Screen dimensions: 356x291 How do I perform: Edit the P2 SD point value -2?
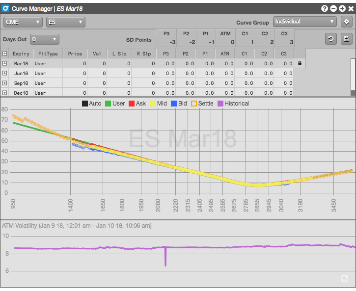pos(186,42)
